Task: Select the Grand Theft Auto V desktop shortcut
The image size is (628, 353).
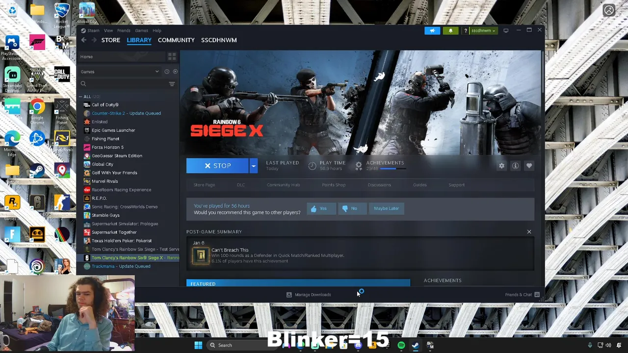Action: tap(37, 79)
